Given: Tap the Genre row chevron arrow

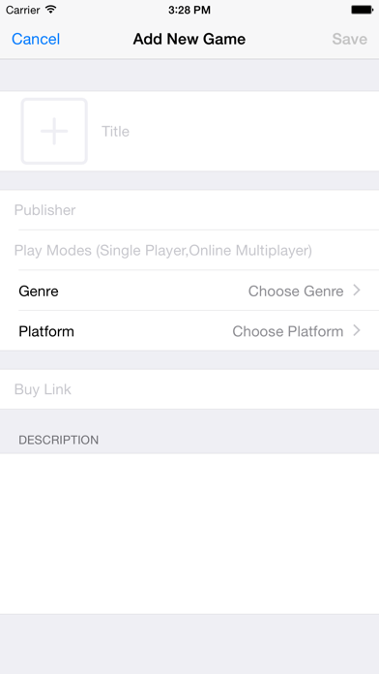Looking at the screenshot, I should tap(357, 291).
